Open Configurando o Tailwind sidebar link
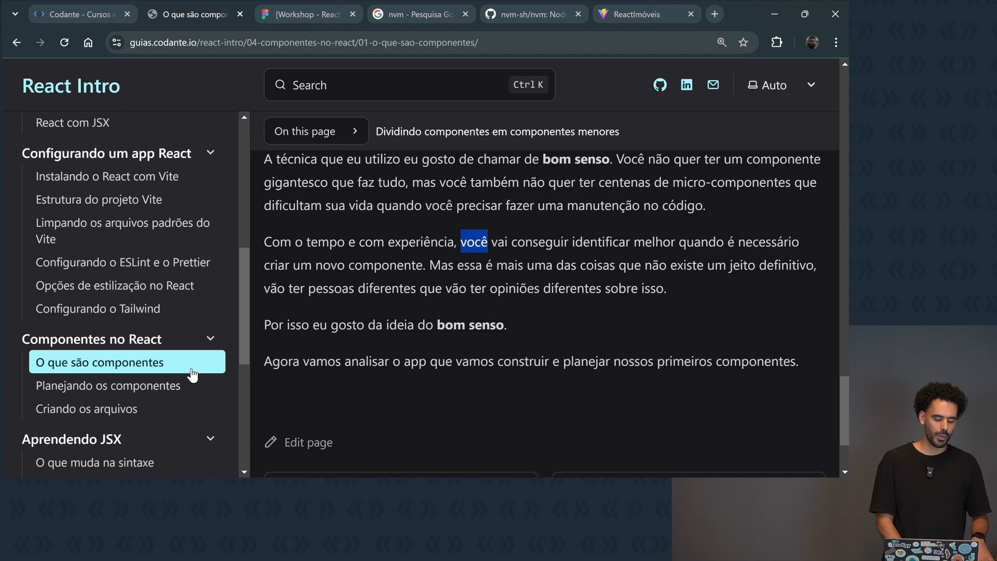This screenshot has height=561, width=997. [98, 309]
